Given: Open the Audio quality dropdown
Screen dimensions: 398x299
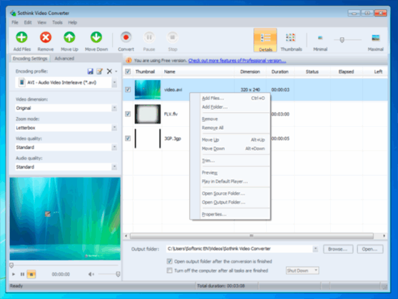Looking at the screenshot, I should coord(114,167).
